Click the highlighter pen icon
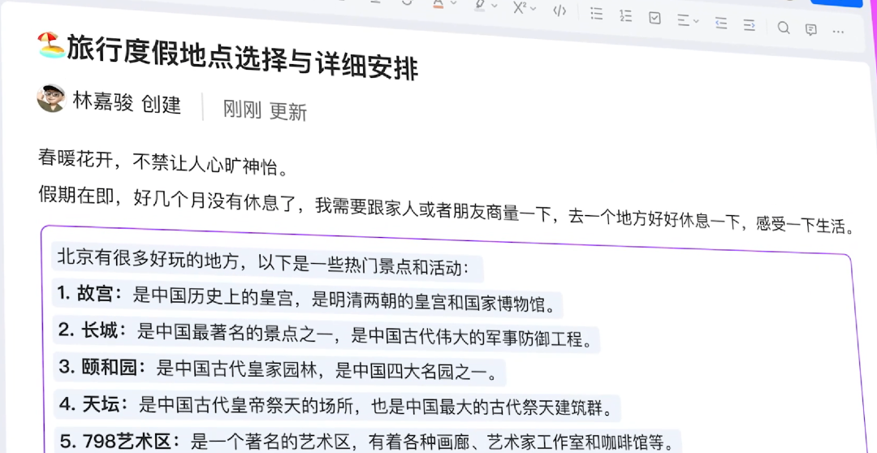 [479, 5]
